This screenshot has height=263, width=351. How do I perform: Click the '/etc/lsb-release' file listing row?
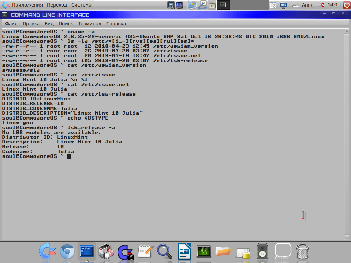105,60
